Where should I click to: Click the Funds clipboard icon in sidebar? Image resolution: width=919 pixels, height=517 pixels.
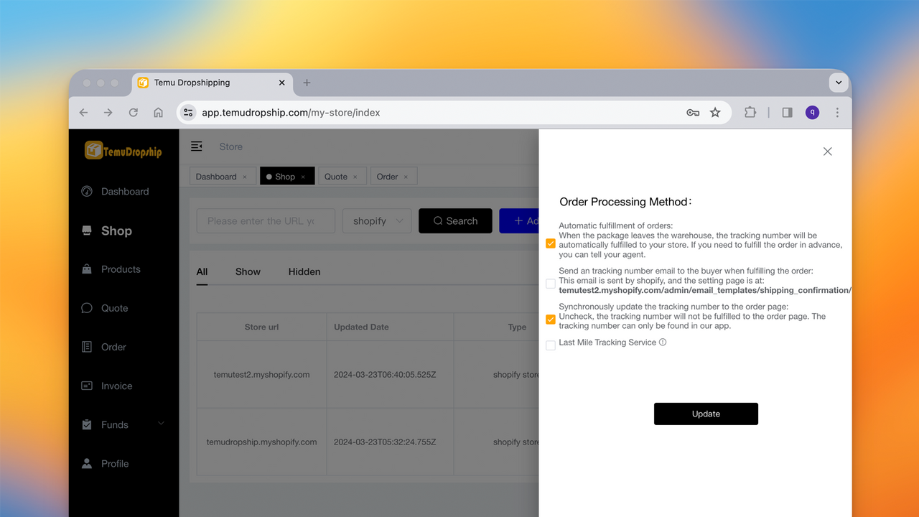tap(87, 424)
